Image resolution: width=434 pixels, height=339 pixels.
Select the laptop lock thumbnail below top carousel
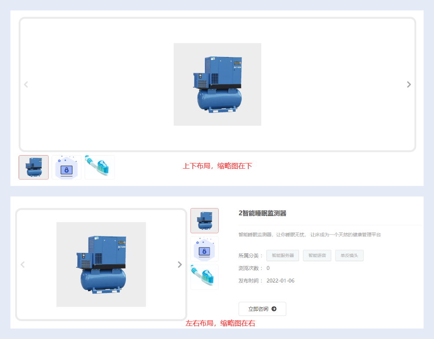[x=66, y=167]
